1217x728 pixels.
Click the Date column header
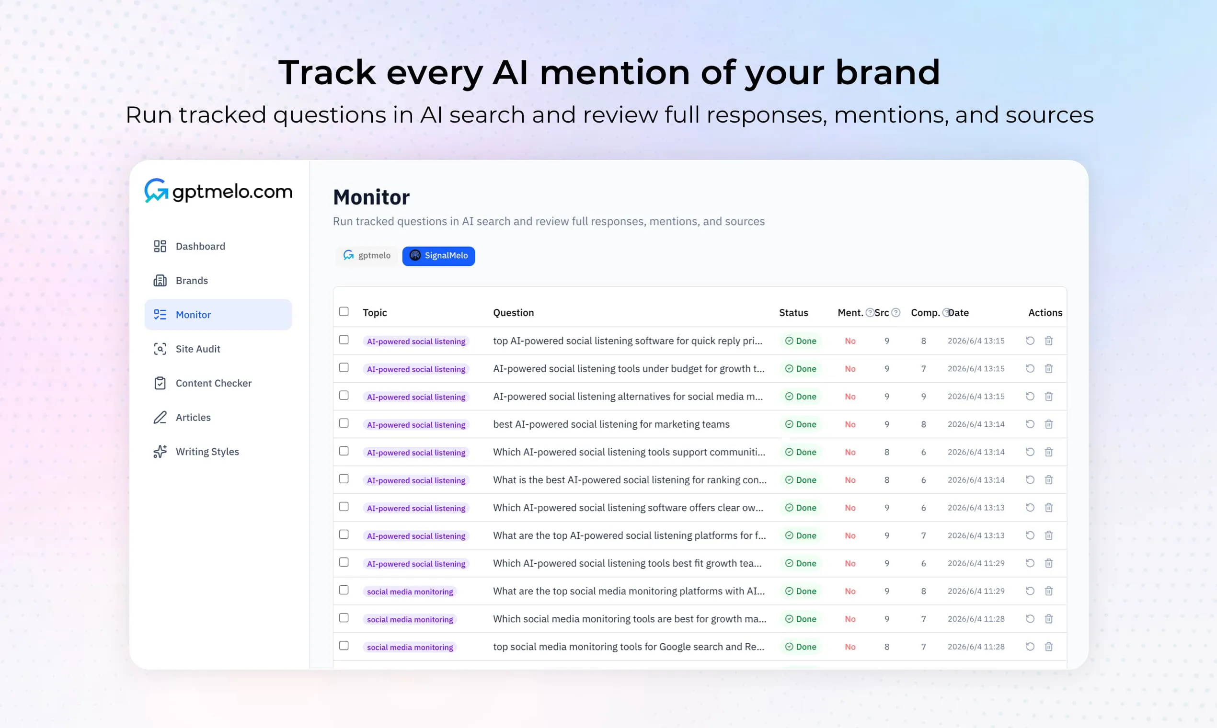(958, 312)
